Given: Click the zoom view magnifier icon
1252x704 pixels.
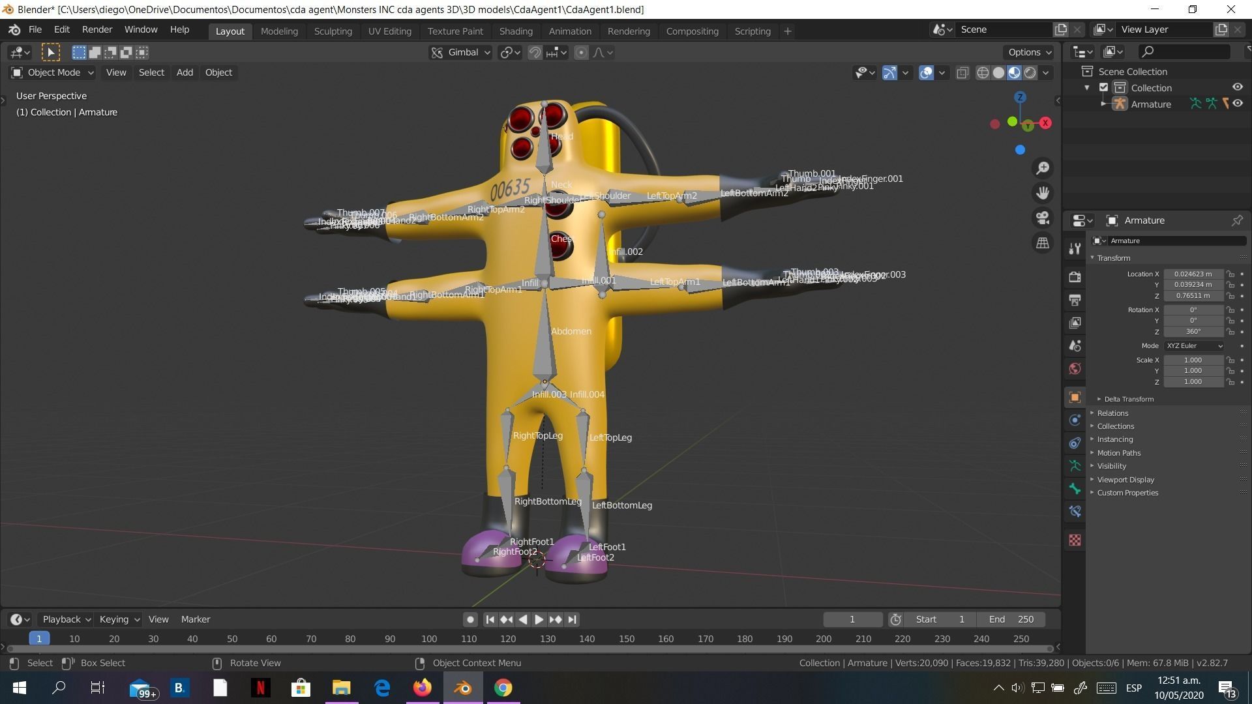Looking at the screenshot, I should click(x=1043, y=168).
